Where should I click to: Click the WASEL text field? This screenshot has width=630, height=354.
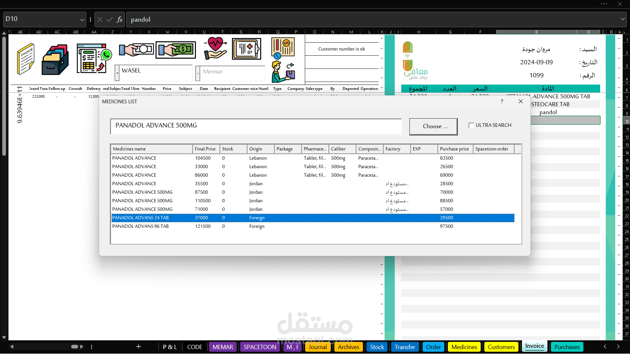tap(156, 73)
